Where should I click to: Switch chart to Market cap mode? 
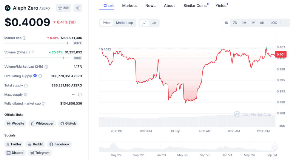(124, 23)
